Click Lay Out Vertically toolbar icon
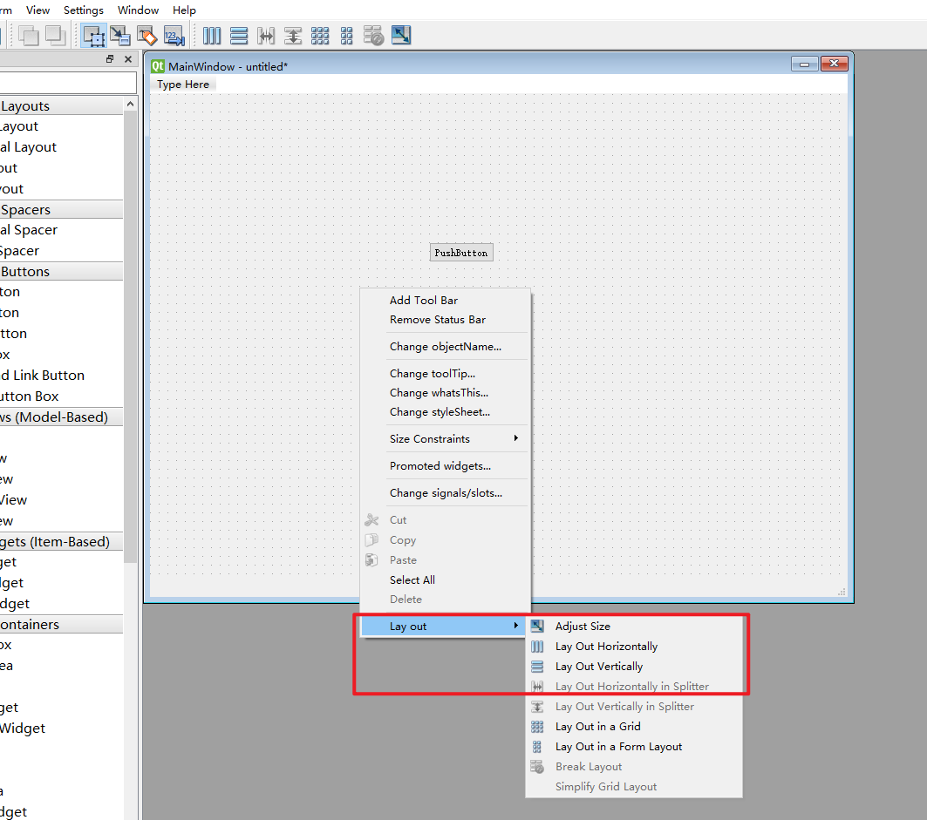Screen dimensions: 927x820 point(239,36)
